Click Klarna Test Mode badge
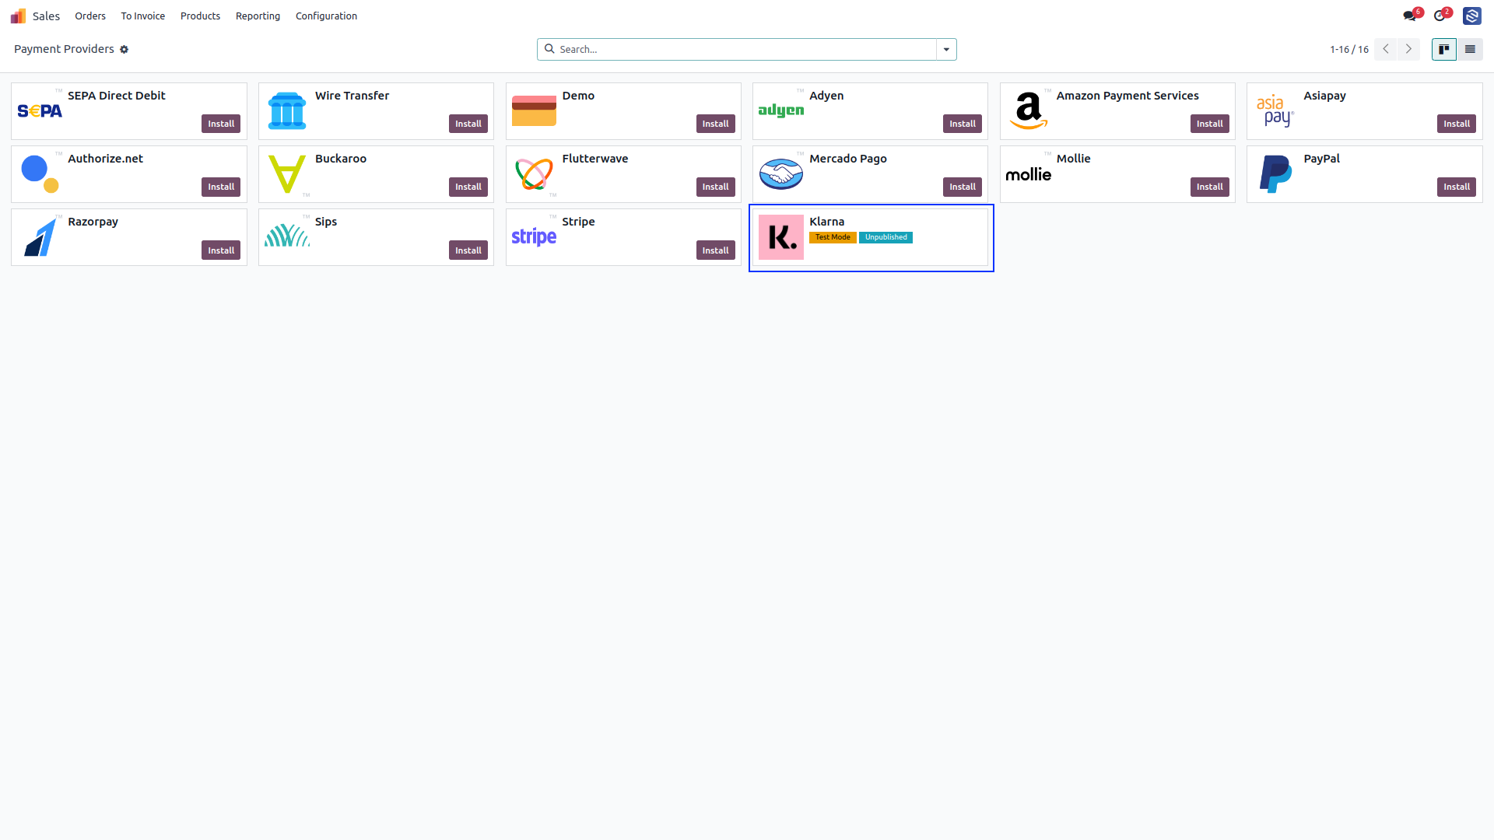The height and width of the screenshot is (840, 1494). pos(833,237)
